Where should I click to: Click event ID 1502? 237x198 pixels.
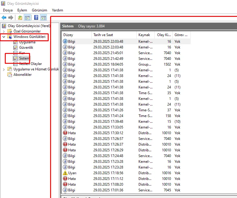pos(167,64)
